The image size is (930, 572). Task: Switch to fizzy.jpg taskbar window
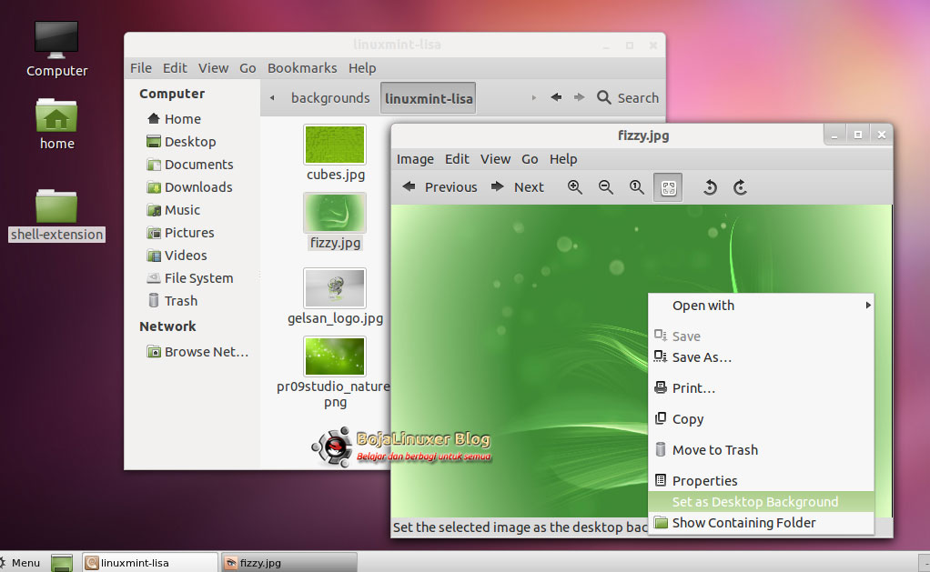coord(289,563)
